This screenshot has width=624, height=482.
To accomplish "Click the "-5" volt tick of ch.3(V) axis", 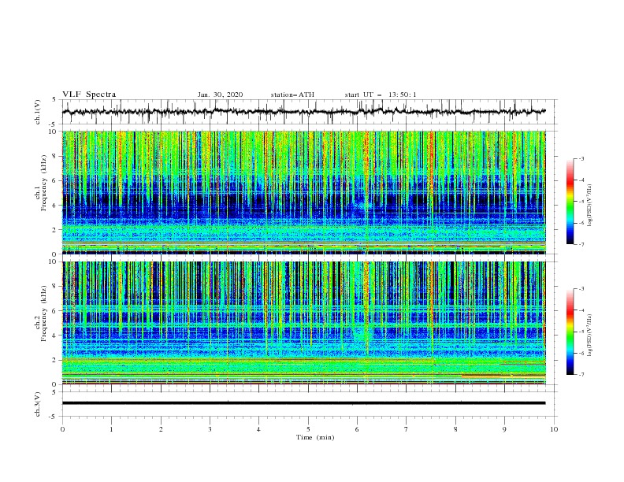I will 54,417.
